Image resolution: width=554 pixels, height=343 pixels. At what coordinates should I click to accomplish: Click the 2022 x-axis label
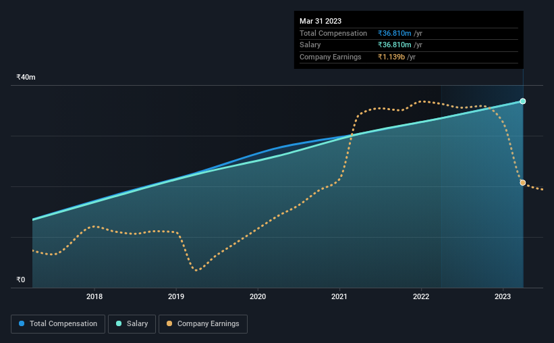point(421,296)
